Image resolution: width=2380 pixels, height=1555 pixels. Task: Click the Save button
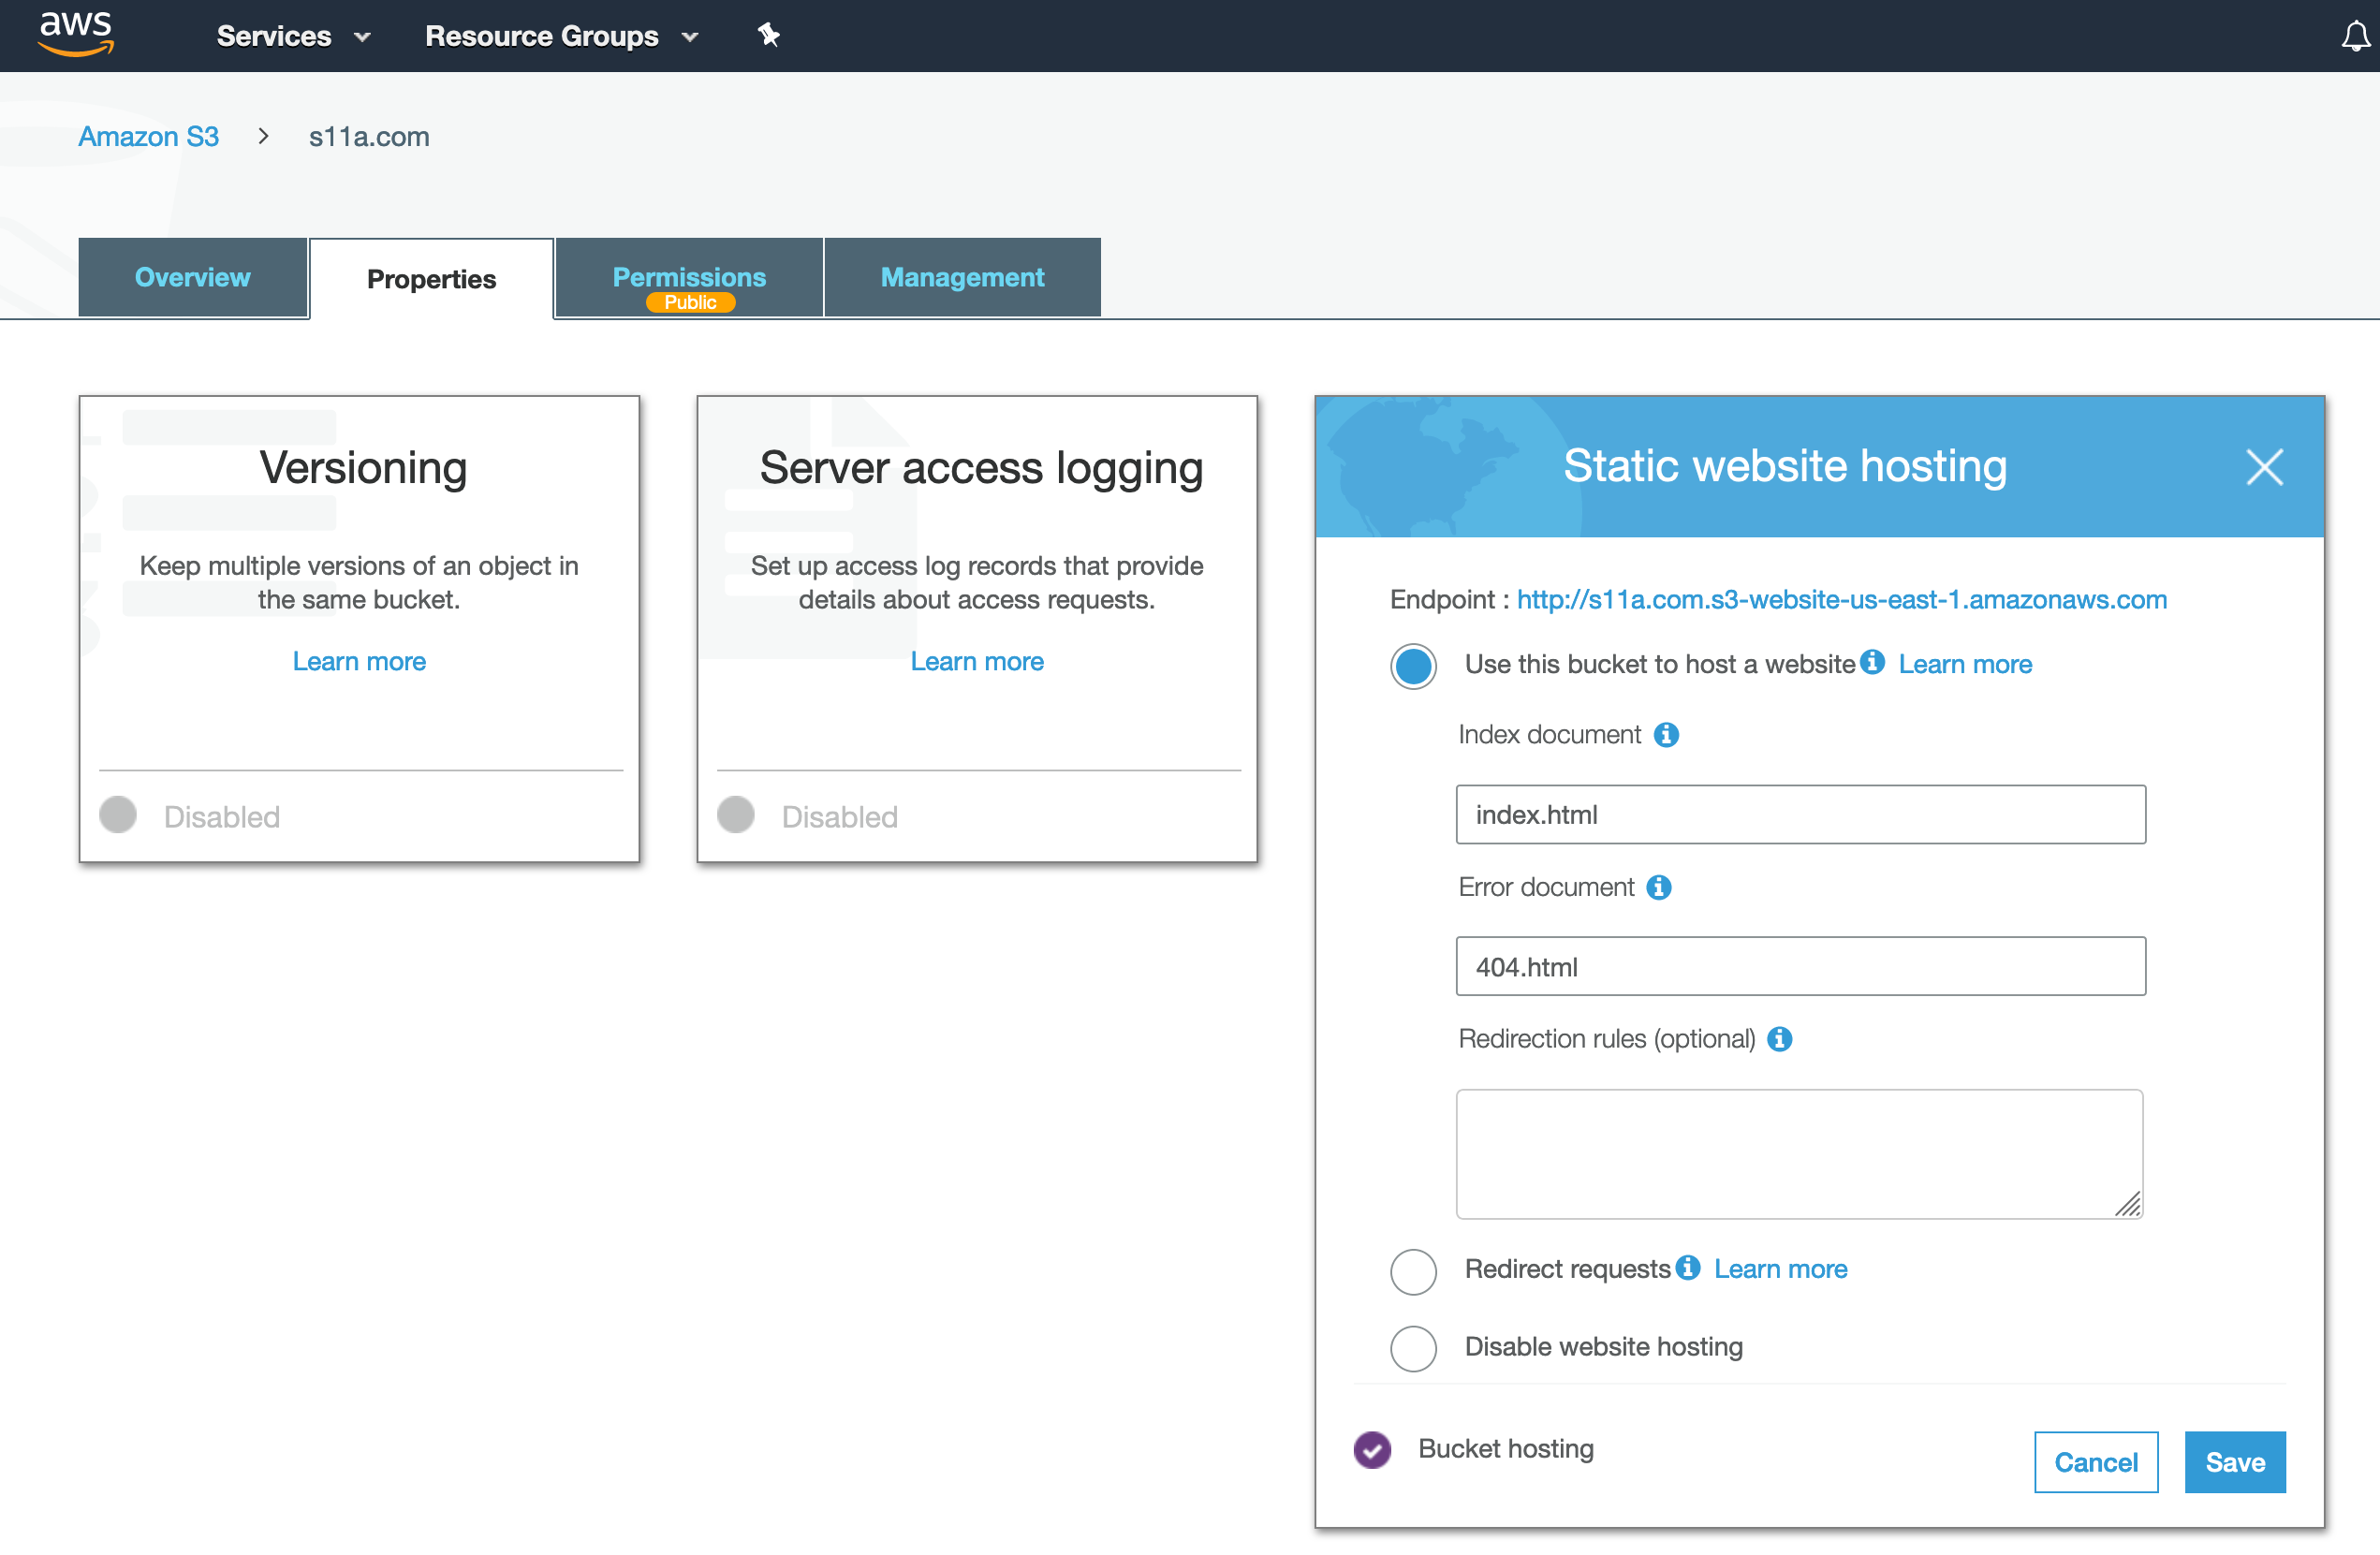tap(2234, 1462)
